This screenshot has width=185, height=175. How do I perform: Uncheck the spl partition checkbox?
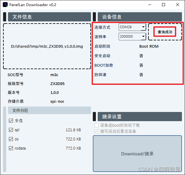tap(11, 130)
